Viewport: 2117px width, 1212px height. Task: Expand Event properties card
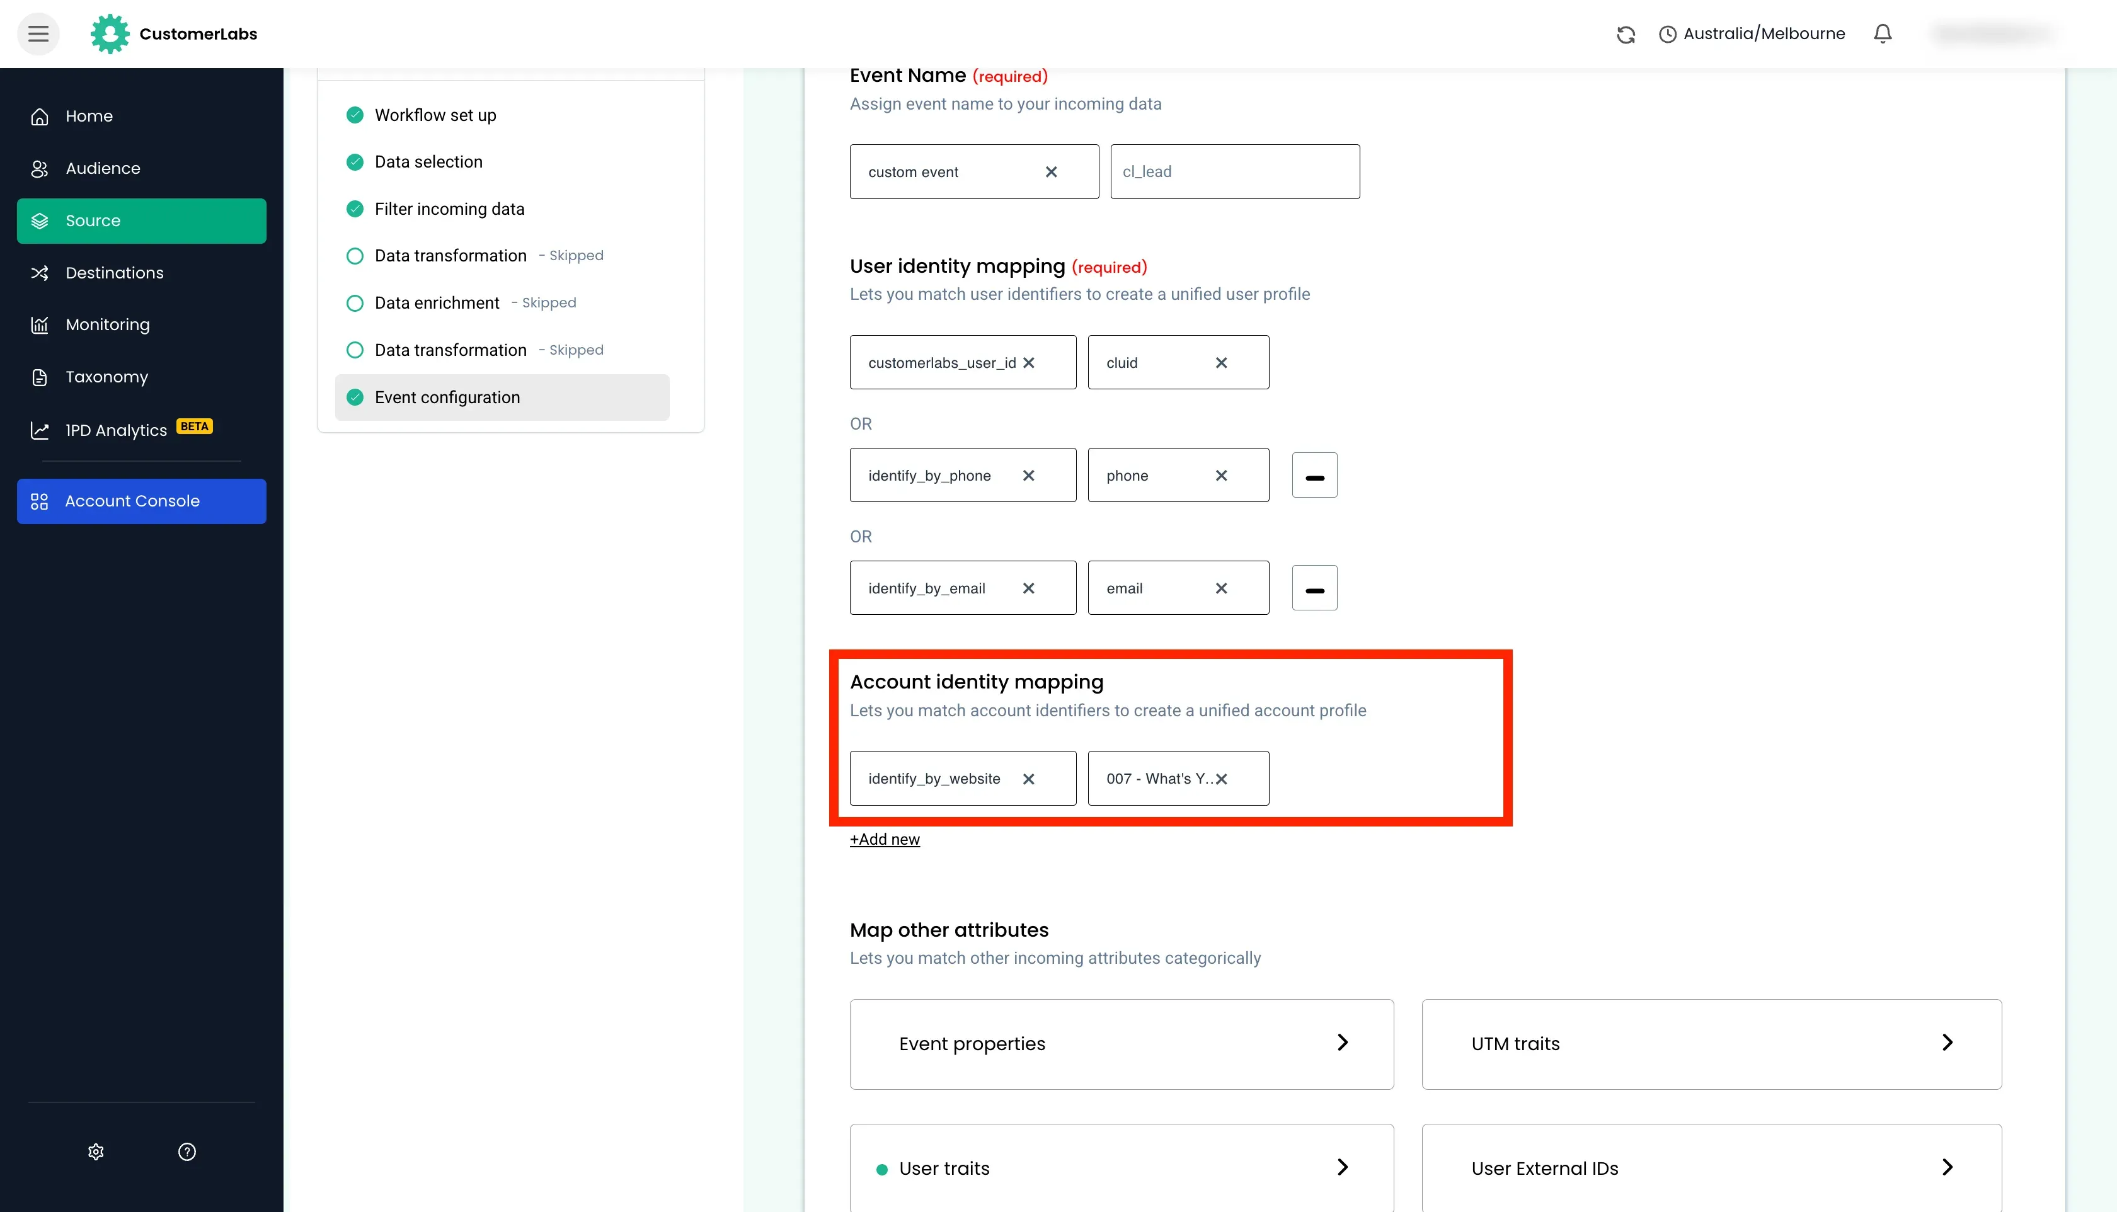(x=1122, y=1044)
